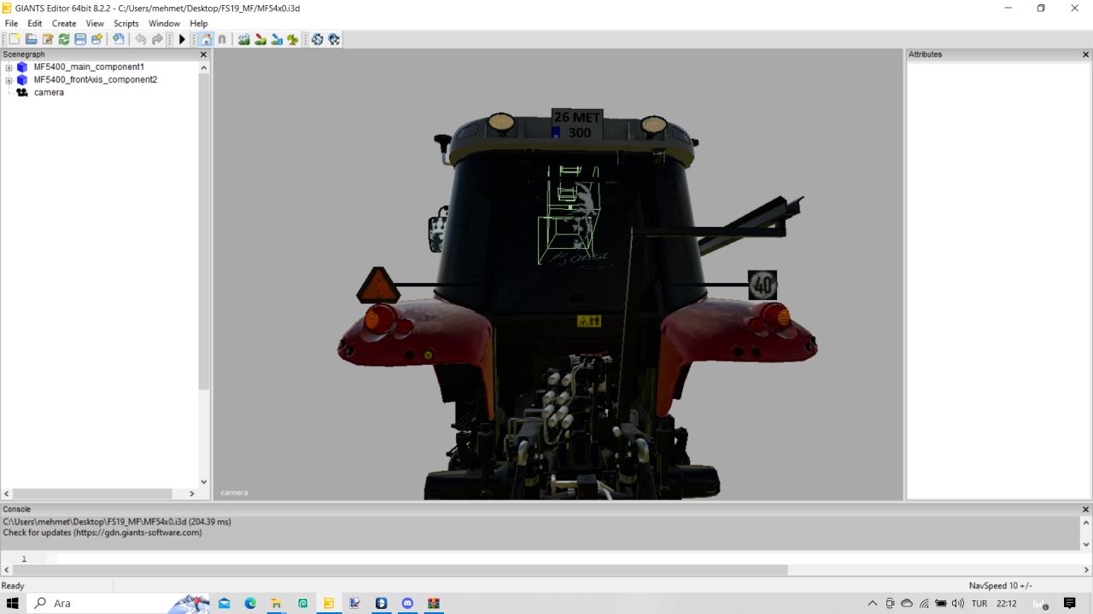Select MF5400_frontAxis_component2 in the scenegraph
Viewport: 1093px width, 614px height.
click(x=96, y=79)
